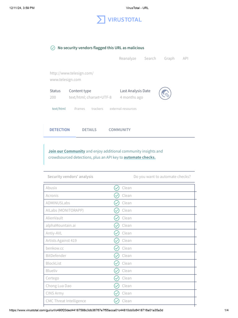
Task: Click the Search action
Action: (150, 58)
